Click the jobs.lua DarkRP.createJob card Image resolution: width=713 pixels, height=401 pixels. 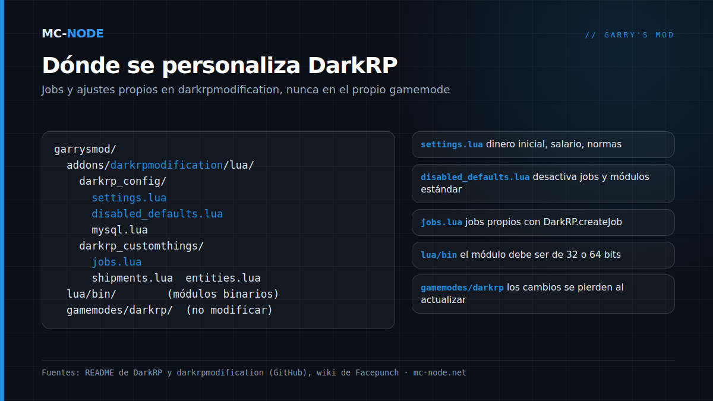[x=543, y=222]
